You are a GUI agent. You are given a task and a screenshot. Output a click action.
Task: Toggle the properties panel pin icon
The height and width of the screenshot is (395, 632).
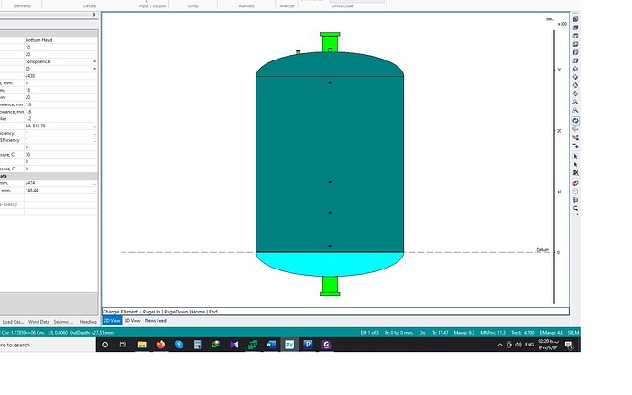[x=94, y=15]
